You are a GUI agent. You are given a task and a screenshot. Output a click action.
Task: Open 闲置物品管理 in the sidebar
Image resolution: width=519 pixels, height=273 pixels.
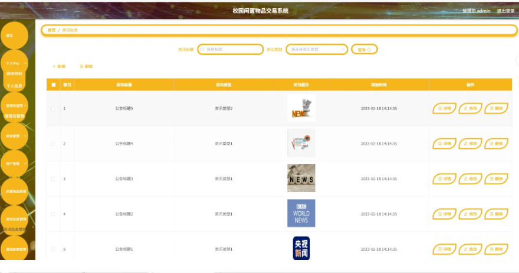(15, 191)
